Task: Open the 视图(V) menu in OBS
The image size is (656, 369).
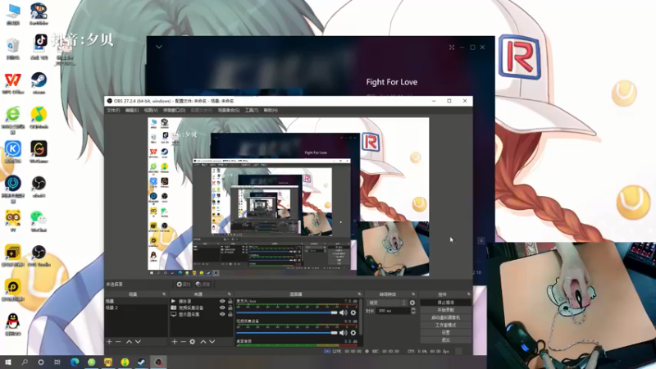Action: pyautogui.click(x=151, y=111)
